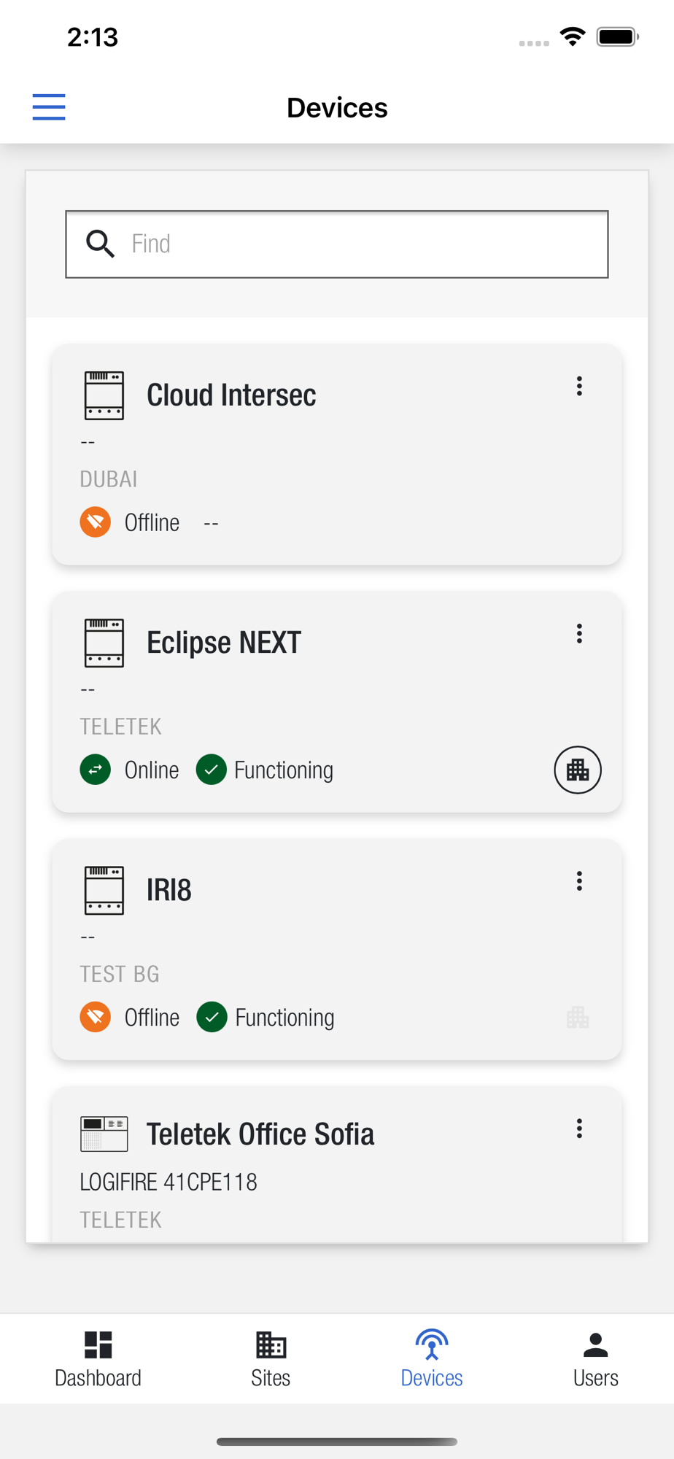Switch to the Dashboard tab
This screenshot has height=1459, width=674.
[x=98, y=1359]
